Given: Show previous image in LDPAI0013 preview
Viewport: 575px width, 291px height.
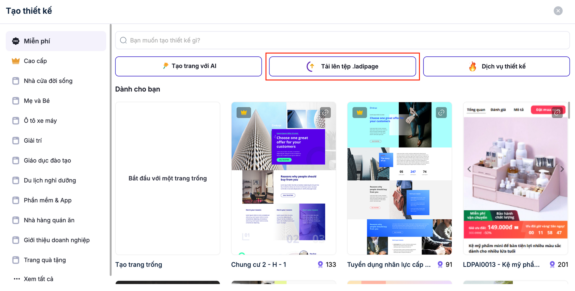Looking at the screenshot, I should tap(469, 169).
